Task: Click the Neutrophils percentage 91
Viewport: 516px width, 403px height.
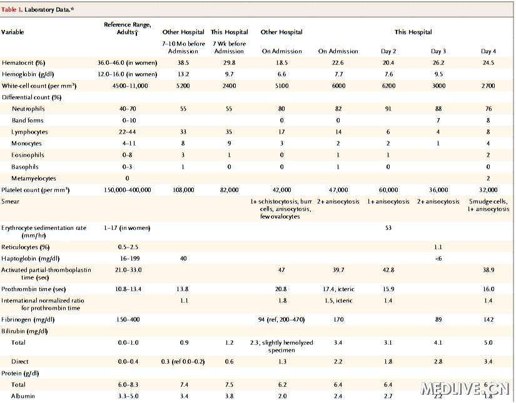Action: (x=388, y=109)
